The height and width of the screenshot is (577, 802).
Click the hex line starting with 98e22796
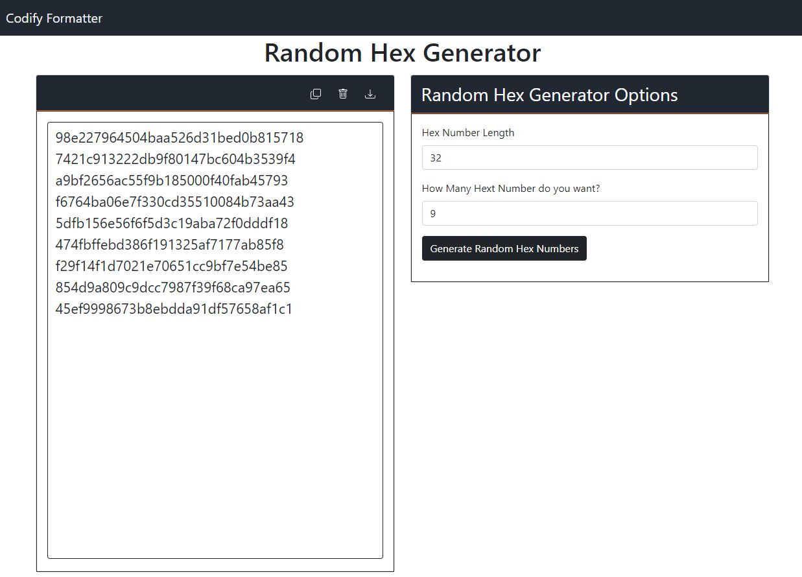pos(180,138)
